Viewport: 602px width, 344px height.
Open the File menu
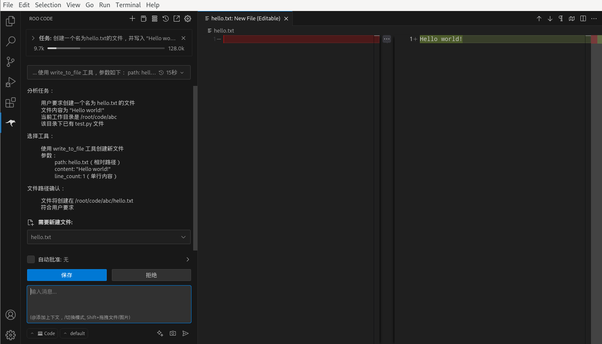click(x=8, y=5)
